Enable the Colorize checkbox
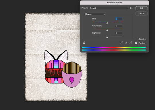 point(136,39)
